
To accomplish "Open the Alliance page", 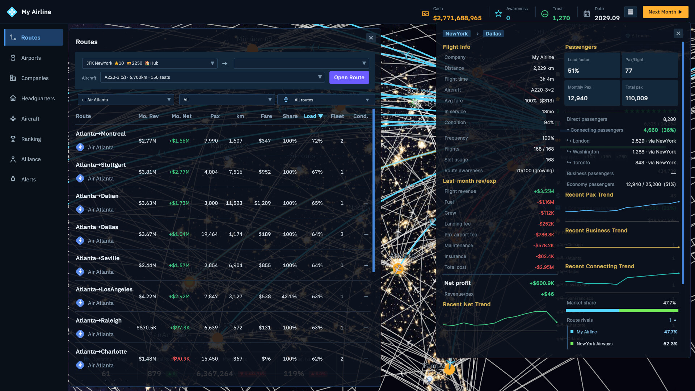I will pyautogui.click(x=34, y=159).
